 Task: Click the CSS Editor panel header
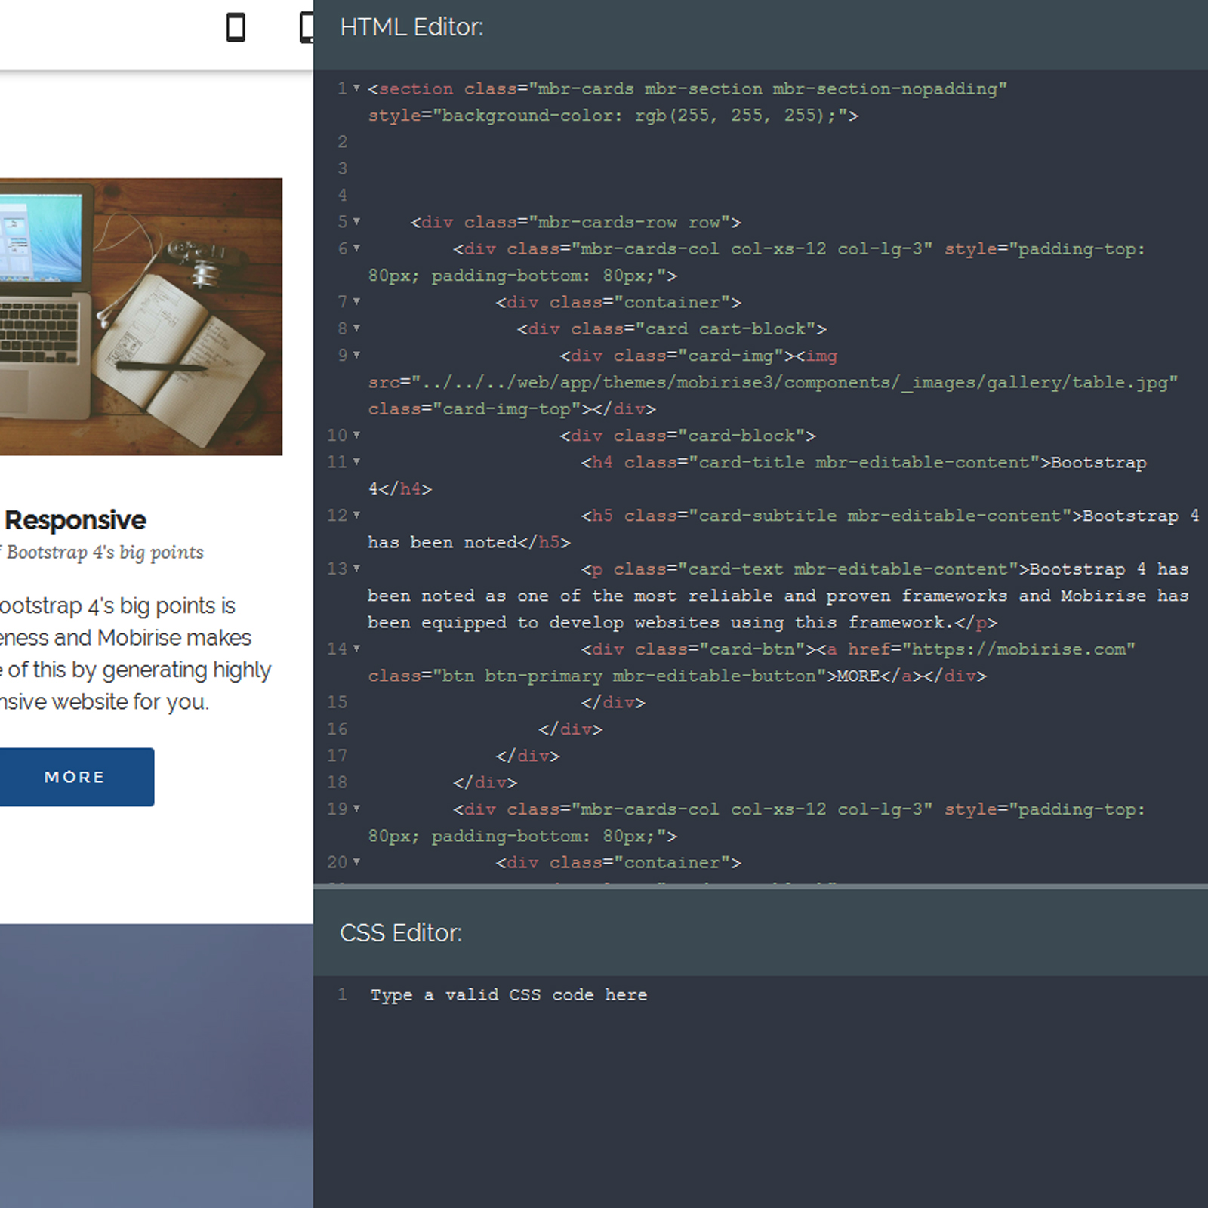402,933
